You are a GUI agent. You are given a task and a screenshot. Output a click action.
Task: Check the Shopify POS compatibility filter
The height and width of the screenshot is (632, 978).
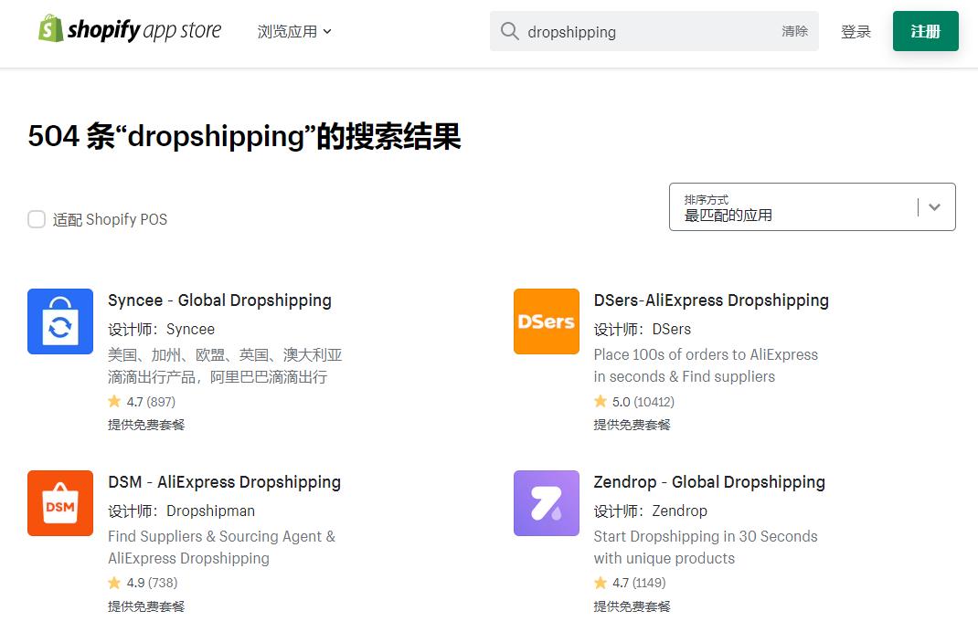click(37, 219)
